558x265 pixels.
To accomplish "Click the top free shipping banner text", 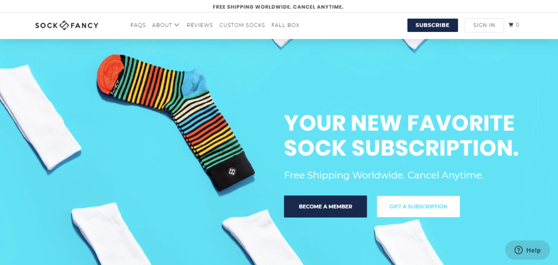I will [278, 7].
